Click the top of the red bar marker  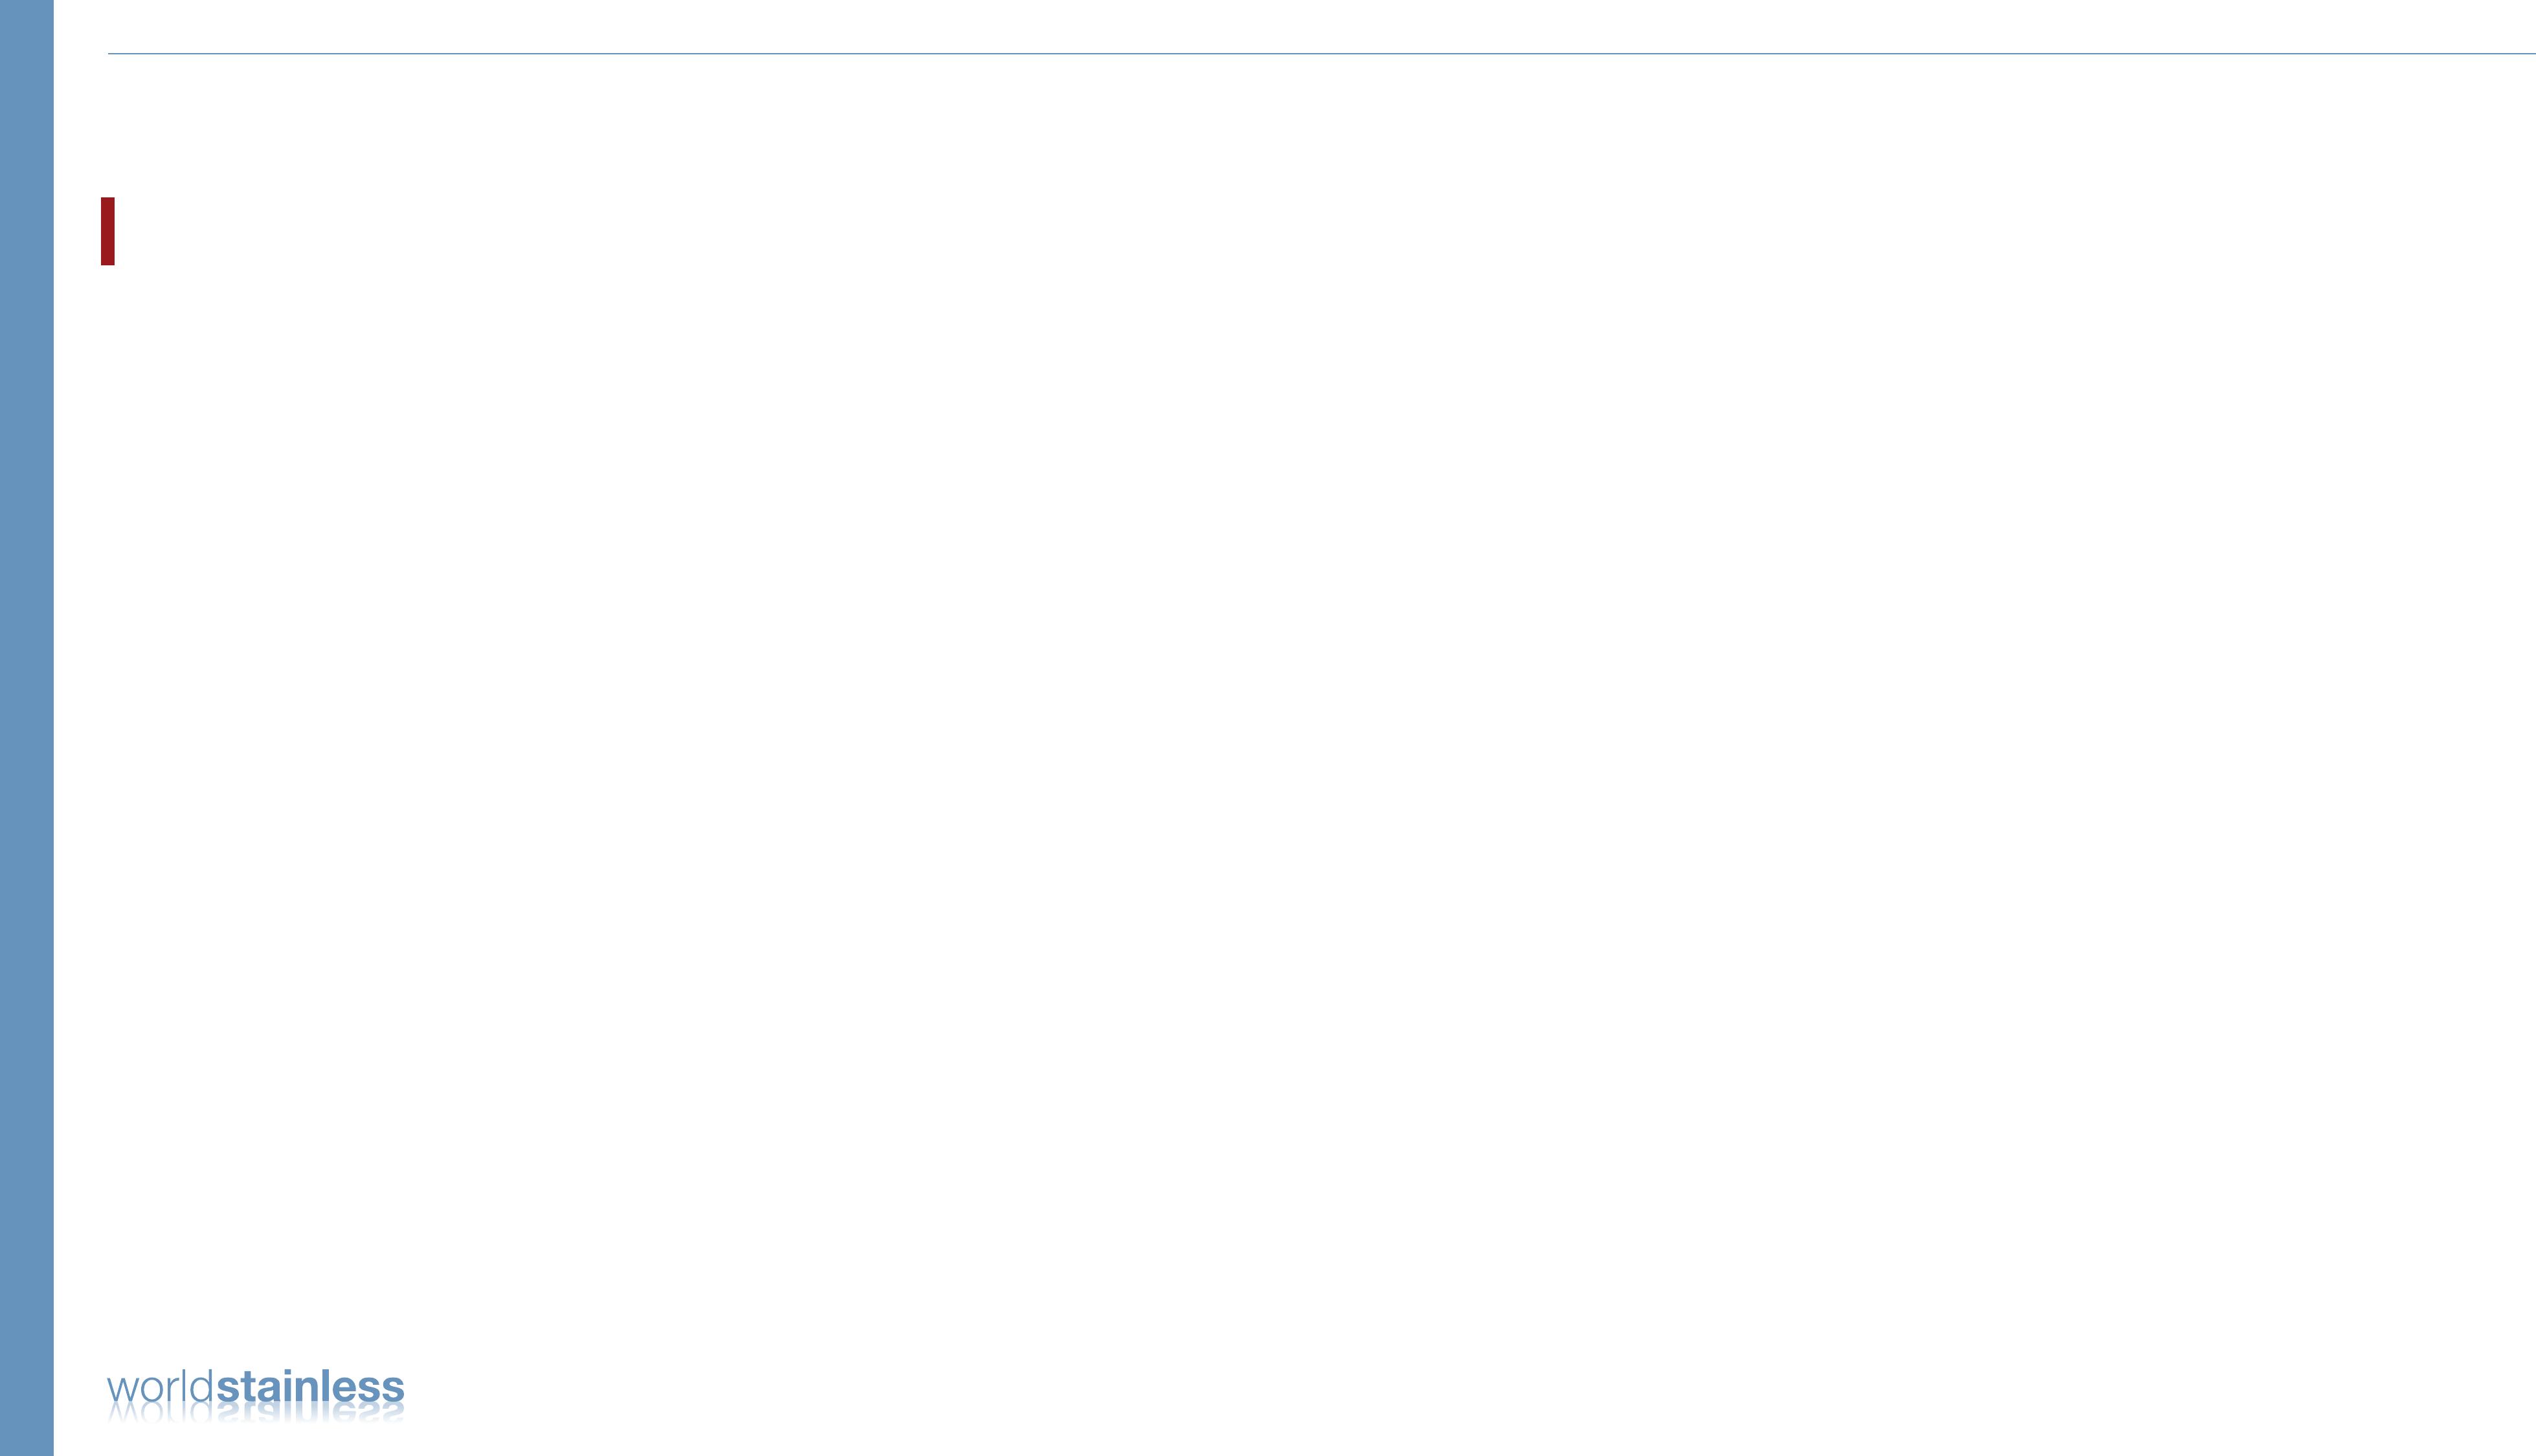tap(108, 201)
